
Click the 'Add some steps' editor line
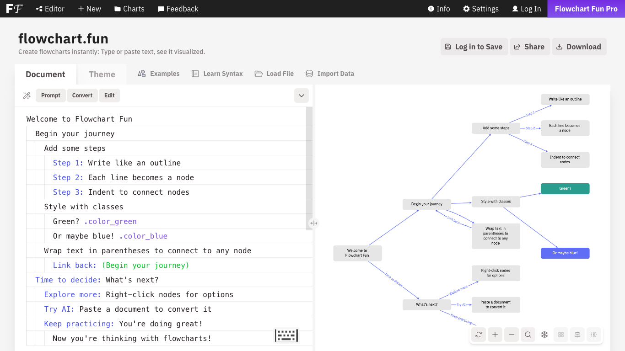click(x=75, y=148)
